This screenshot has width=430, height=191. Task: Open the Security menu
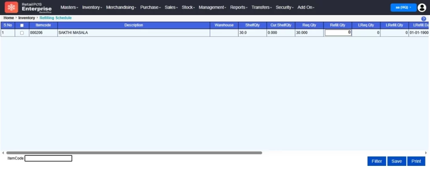[284, 8]
